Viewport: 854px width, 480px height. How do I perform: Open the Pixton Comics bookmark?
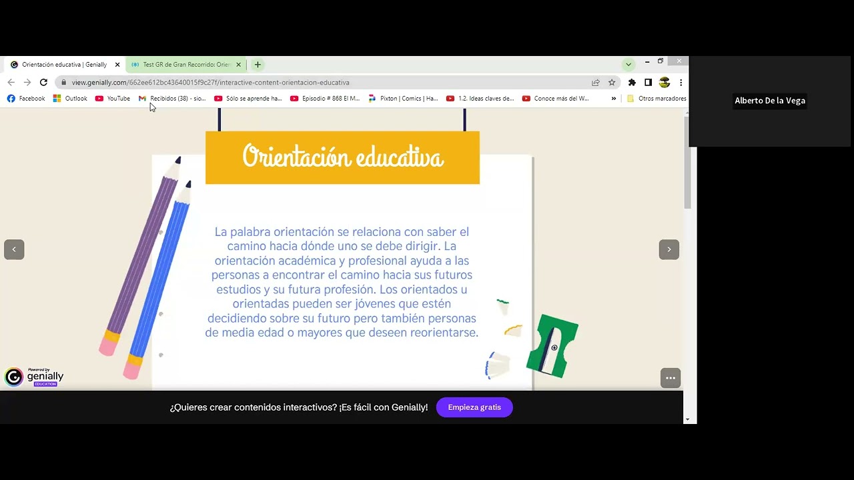click(403, 99)
